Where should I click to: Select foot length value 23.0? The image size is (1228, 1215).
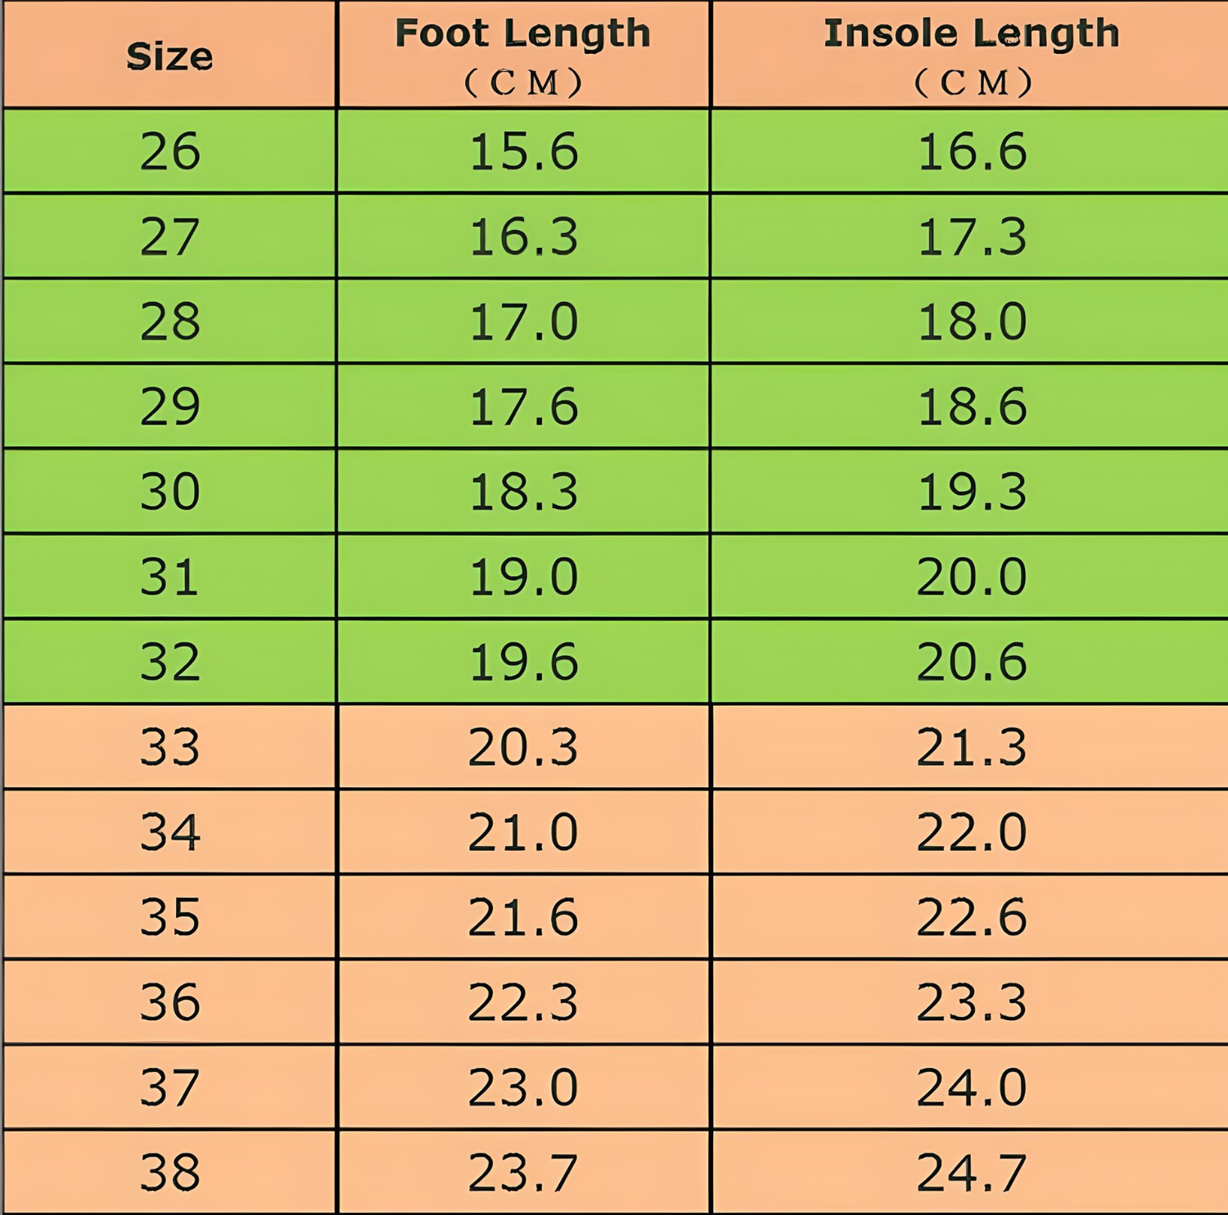coord(523,1087)
